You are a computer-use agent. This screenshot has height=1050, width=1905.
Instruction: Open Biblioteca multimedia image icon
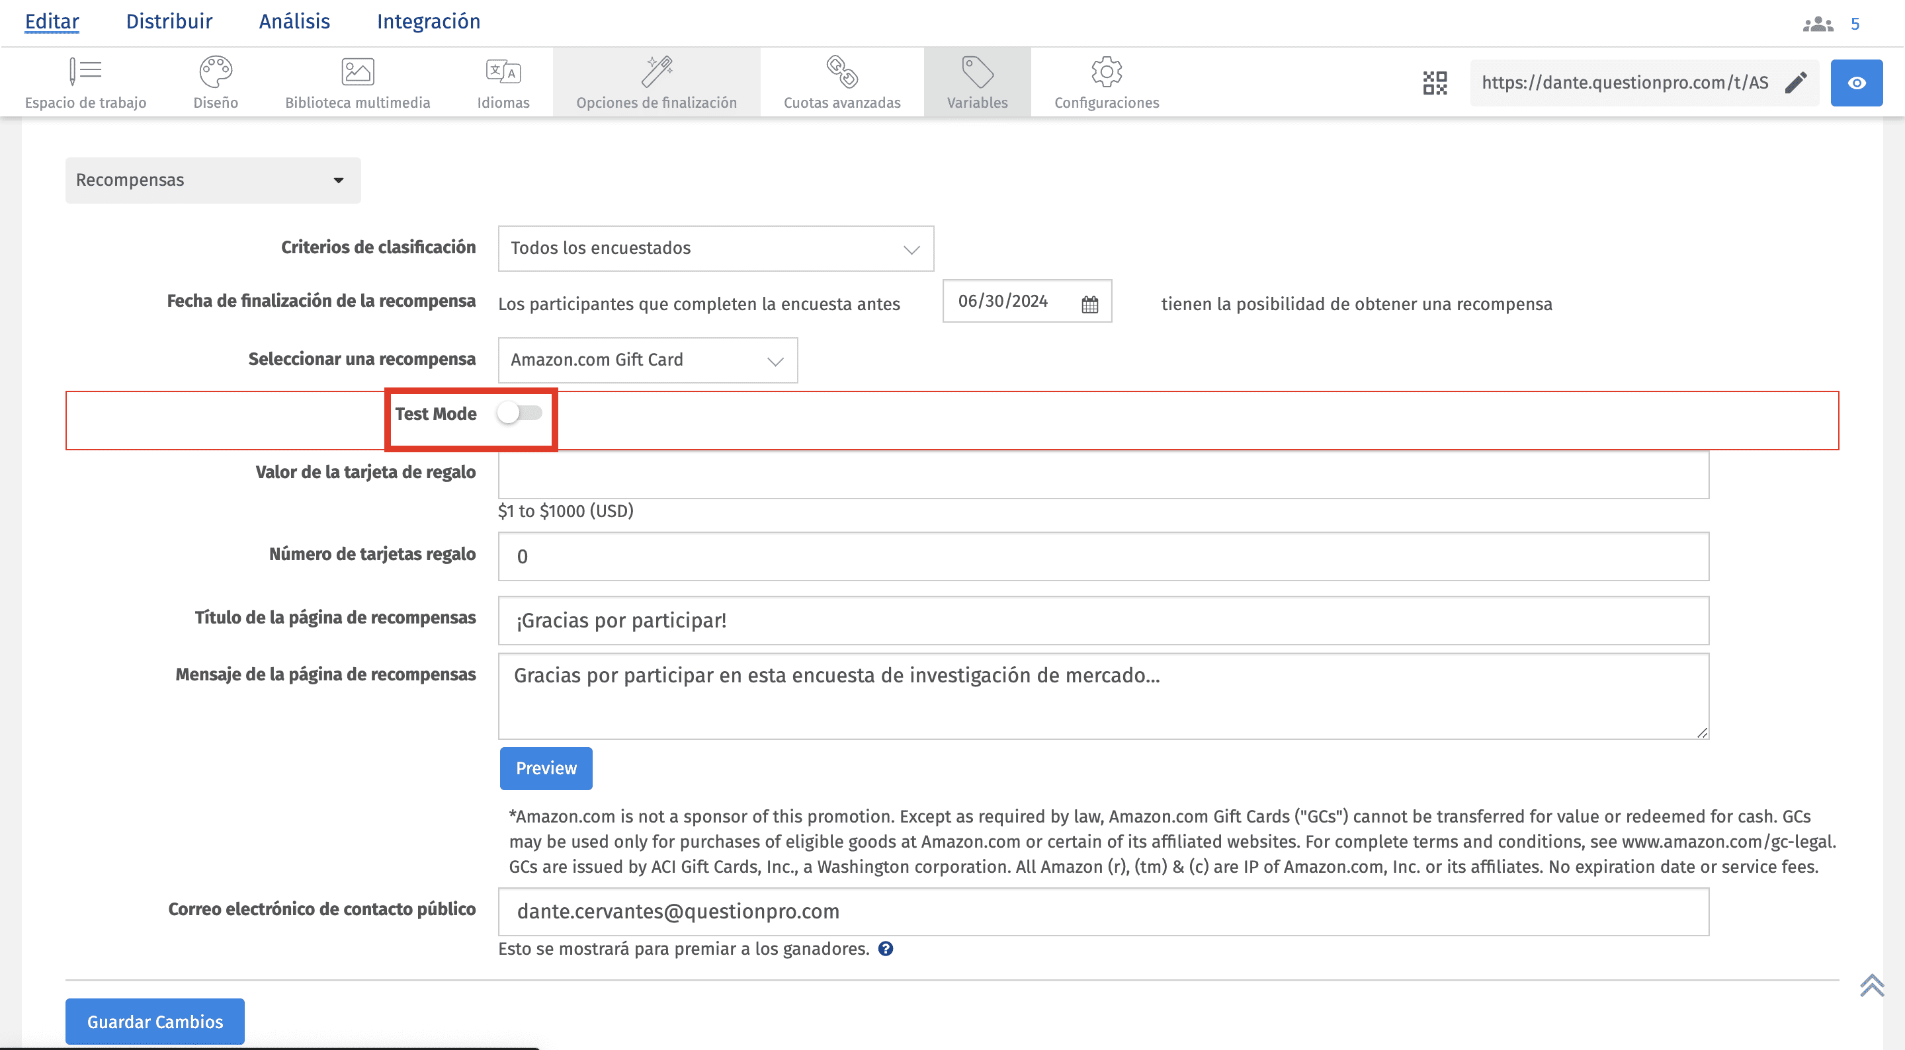[357, 71]
